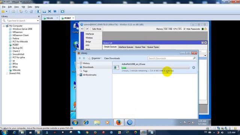Click the thumbnail bar toolbar icon
Viewport: 240px width, 135px height.
point(44,12)
